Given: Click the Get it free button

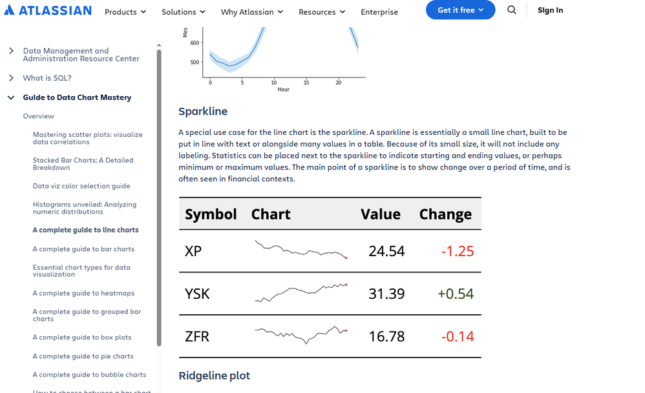Looking at the screenshot, I should tap(460, 10).
